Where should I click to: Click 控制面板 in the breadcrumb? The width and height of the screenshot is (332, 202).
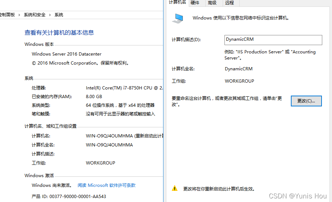pos(8,15)
